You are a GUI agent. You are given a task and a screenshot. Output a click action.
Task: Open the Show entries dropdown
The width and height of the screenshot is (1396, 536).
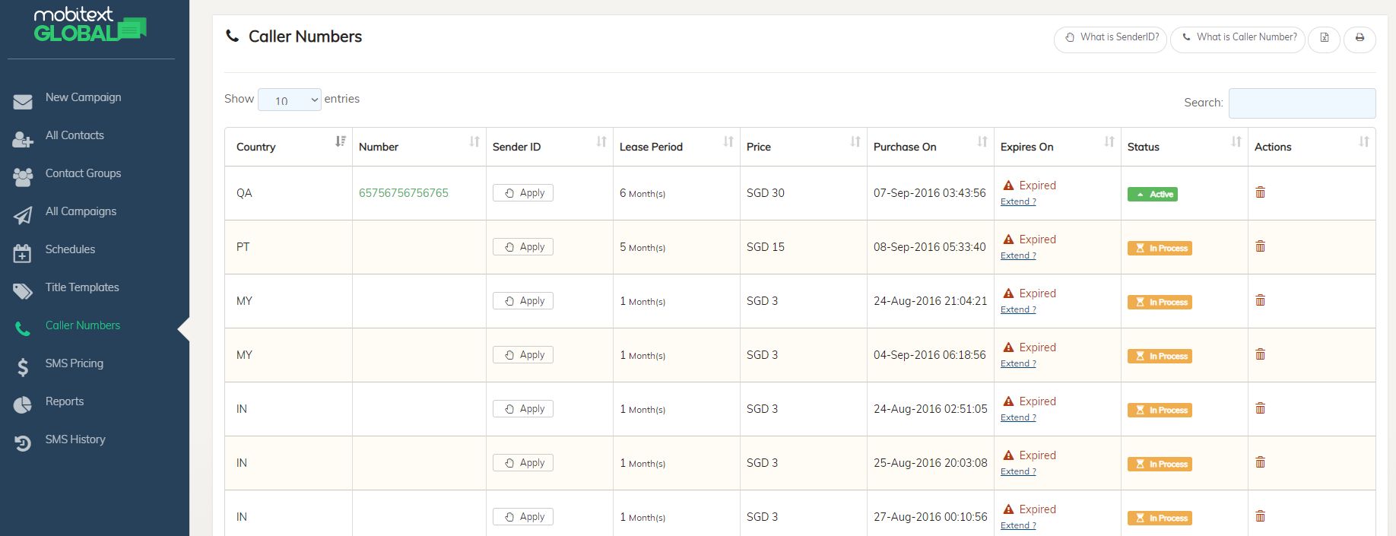click(x=289, y=100)
